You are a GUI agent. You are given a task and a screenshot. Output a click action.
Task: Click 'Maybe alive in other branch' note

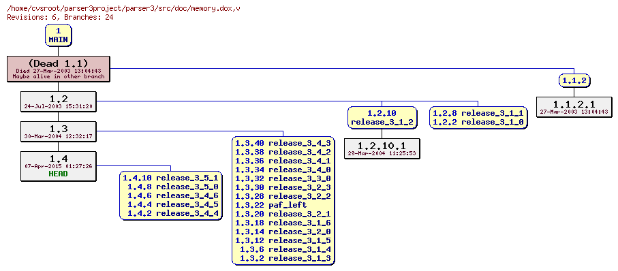(x=59, y=77)
